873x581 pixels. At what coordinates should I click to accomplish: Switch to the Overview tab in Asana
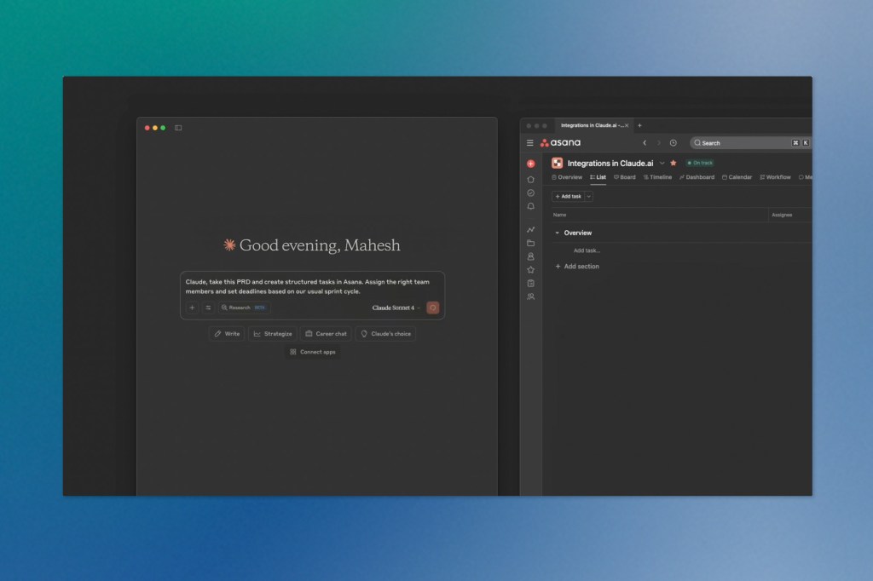[567, 177]
